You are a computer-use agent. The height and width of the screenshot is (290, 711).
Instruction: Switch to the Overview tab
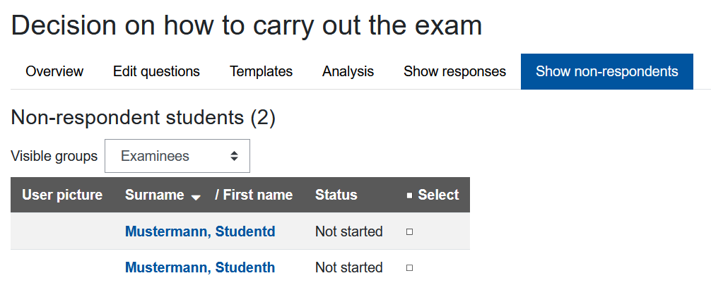pos(54,71)
